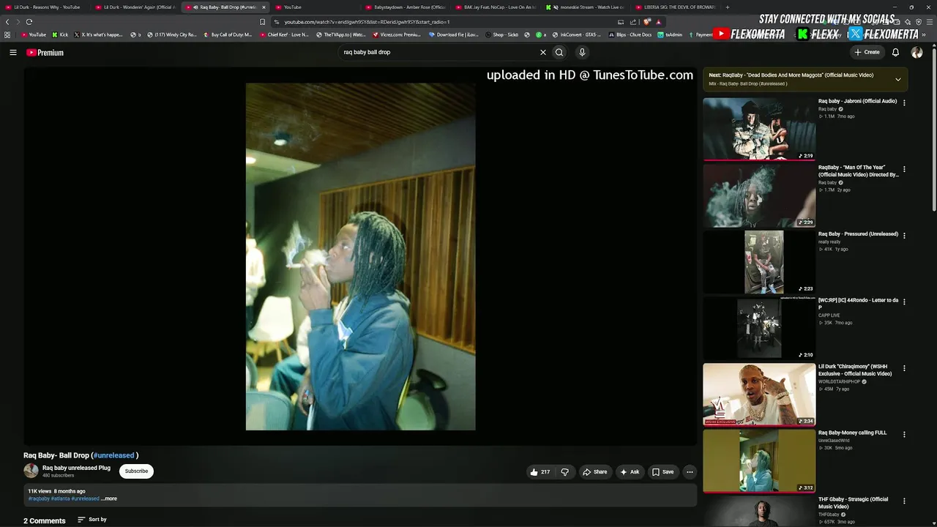This screenshot has width=937, height=527.
Task: Open a new browser tab
Action: click(x=727, y=7)
